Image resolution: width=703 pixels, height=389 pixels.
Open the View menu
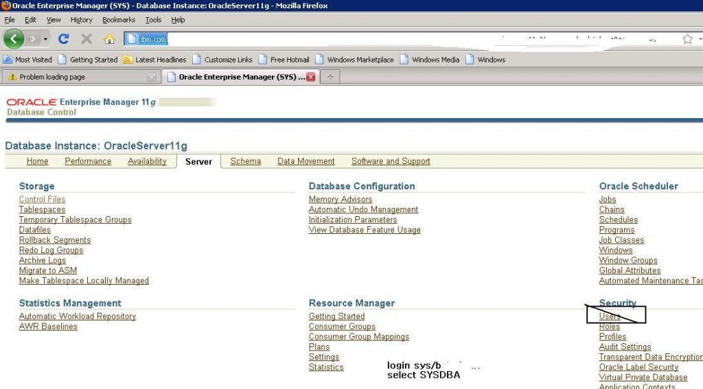pyautogui.click(x=54, y=20)
